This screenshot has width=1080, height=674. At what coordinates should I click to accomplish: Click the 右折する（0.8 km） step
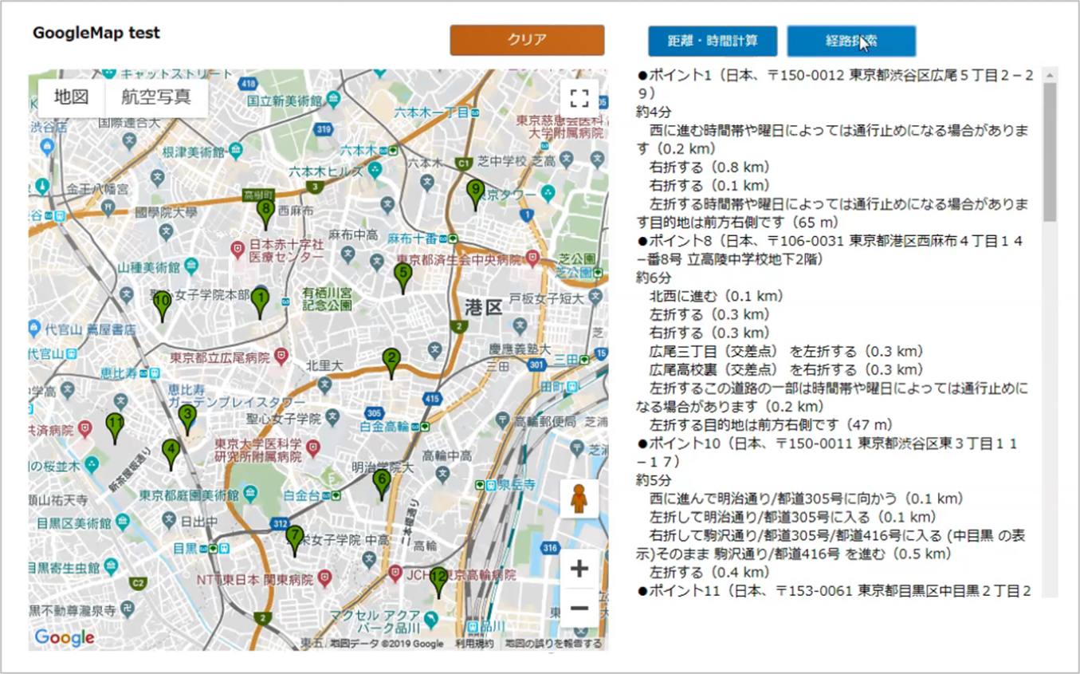(x=710, y=168)
